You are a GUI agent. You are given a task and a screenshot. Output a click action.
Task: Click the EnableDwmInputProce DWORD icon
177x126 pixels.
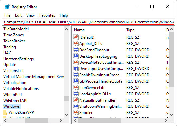(76, 75)
